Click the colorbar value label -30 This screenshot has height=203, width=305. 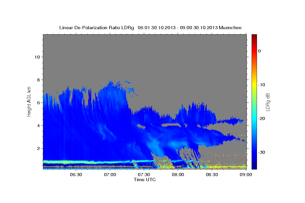point(262,152)
